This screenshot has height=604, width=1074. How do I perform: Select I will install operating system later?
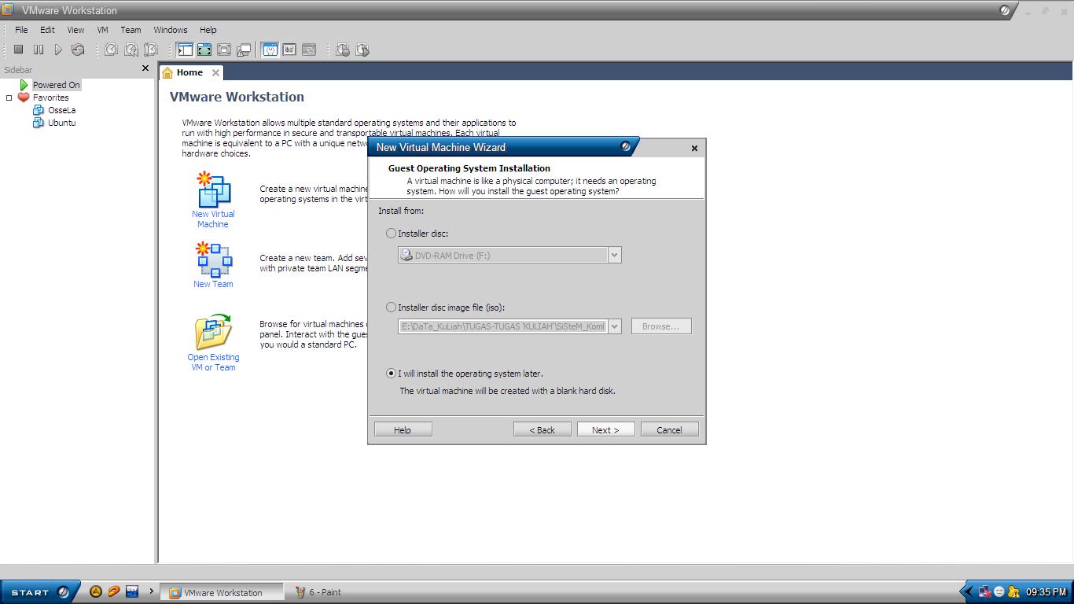392,374
